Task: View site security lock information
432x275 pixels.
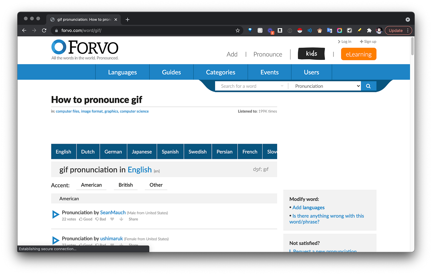Action: click(x=56, y=31)
